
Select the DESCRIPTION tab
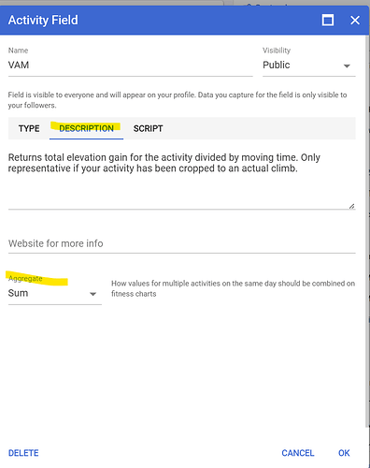click(86, 128)
